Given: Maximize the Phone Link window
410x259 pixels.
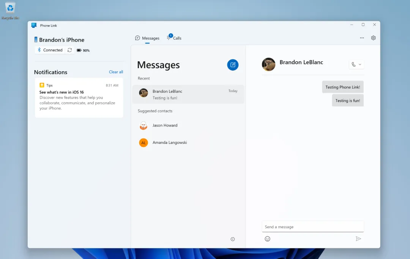Looking at the screenshot, I should pos(363,25).
